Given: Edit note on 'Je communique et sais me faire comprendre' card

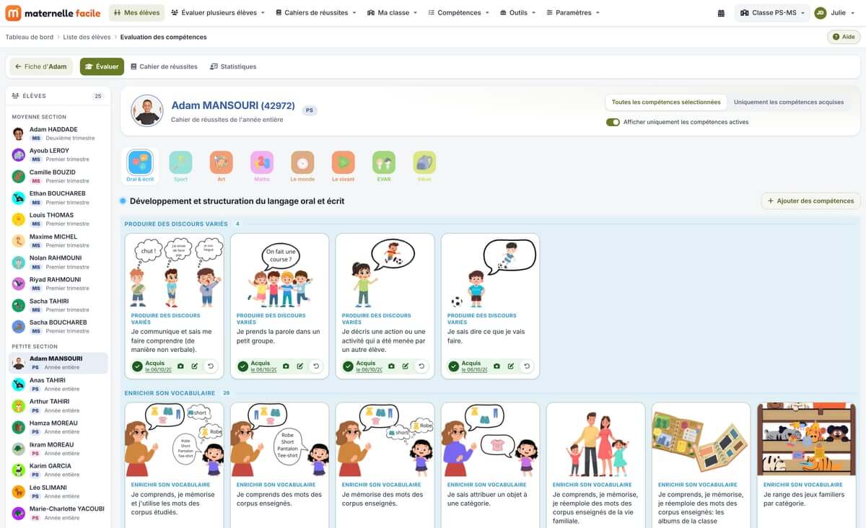Looking at the screenshot, I should click(195, 366).
